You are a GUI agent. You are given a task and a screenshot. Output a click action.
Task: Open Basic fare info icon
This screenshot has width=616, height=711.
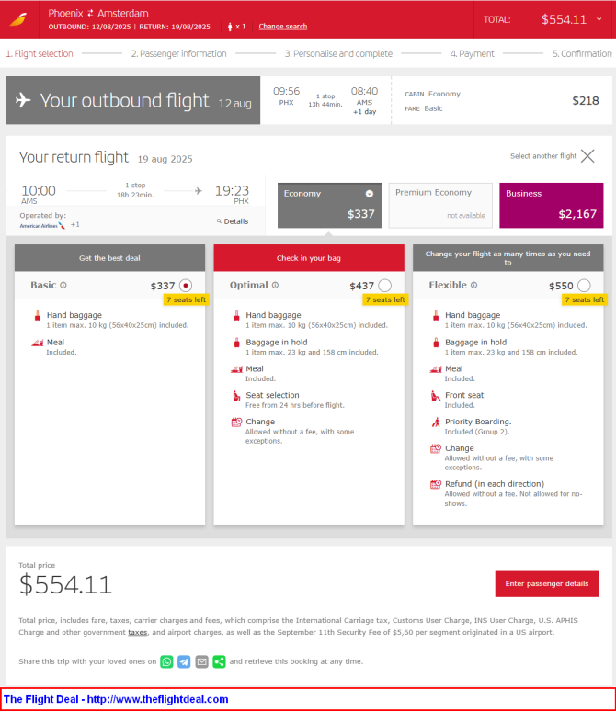click(63, 285)
